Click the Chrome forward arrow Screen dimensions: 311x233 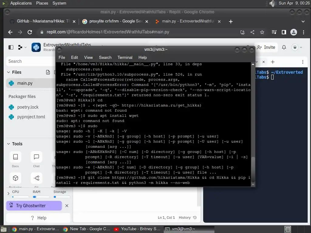coord(20,32)
